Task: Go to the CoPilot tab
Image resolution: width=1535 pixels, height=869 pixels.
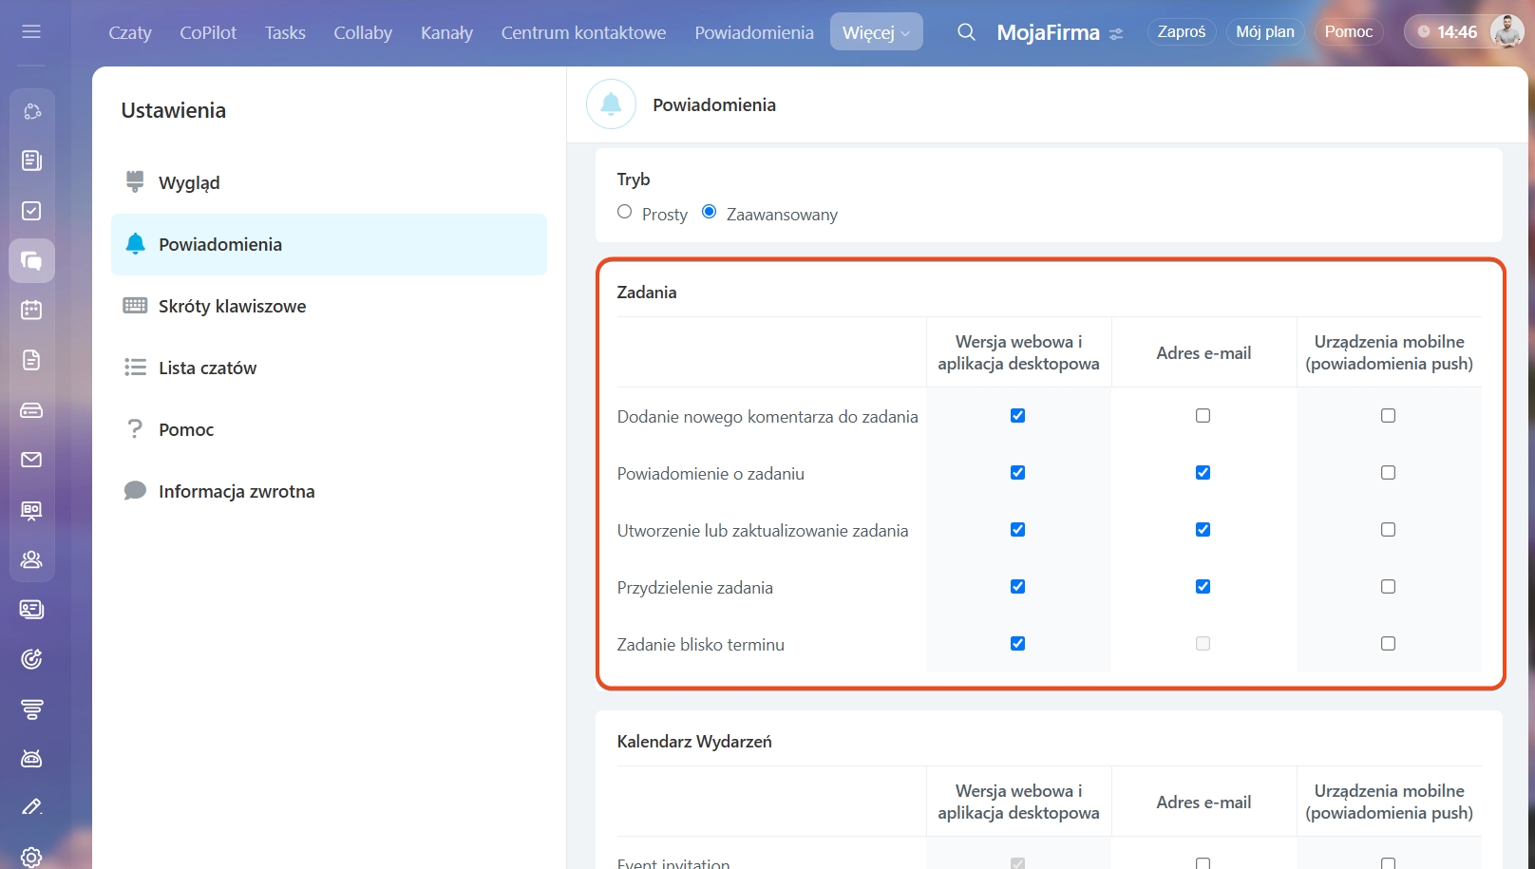Action: [x=208, y=32]
